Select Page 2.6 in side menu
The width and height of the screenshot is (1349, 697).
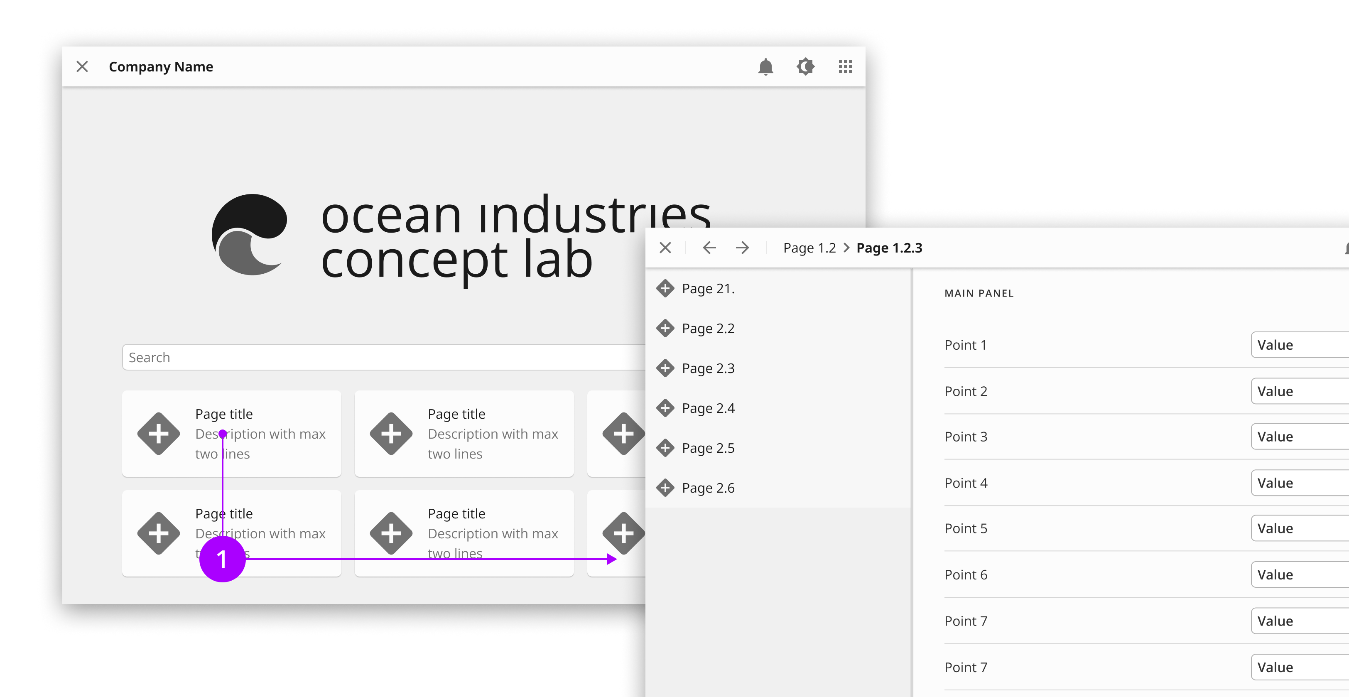click(x=778, y=488)
